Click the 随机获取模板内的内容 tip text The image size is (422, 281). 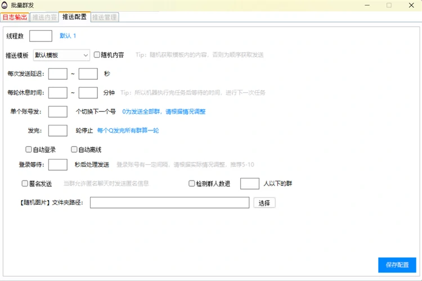[199, 55]
